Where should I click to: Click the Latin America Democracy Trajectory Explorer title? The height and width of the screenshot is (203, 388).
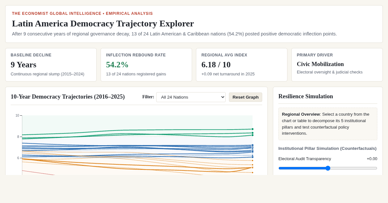tap(103, 24)
